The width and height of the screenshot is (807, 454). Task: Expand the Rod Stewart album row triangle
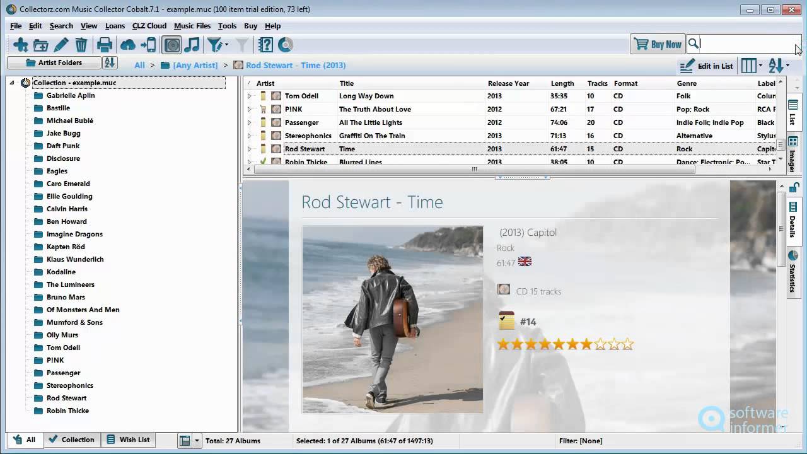249,149
